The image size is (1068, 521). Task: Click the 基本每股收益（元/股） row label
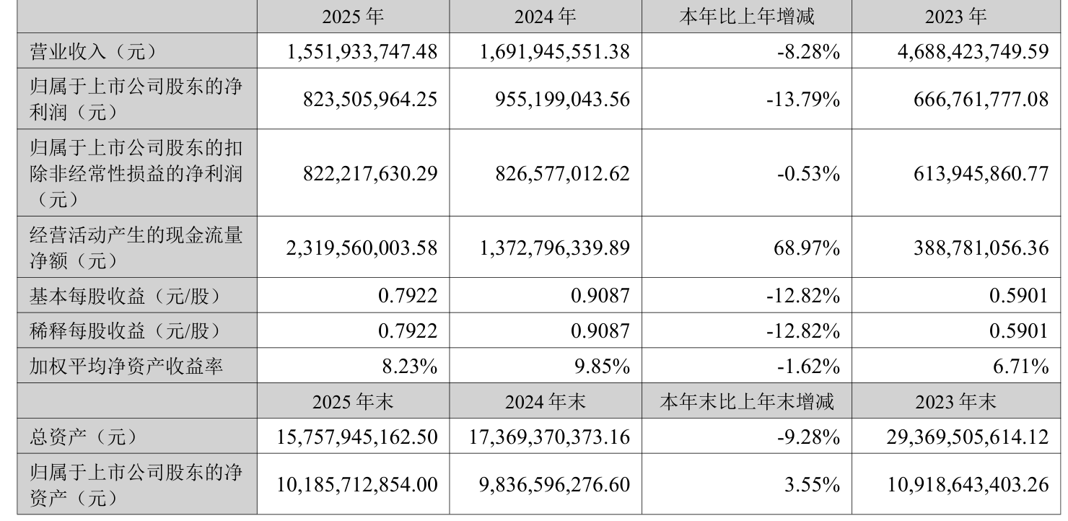123,296
